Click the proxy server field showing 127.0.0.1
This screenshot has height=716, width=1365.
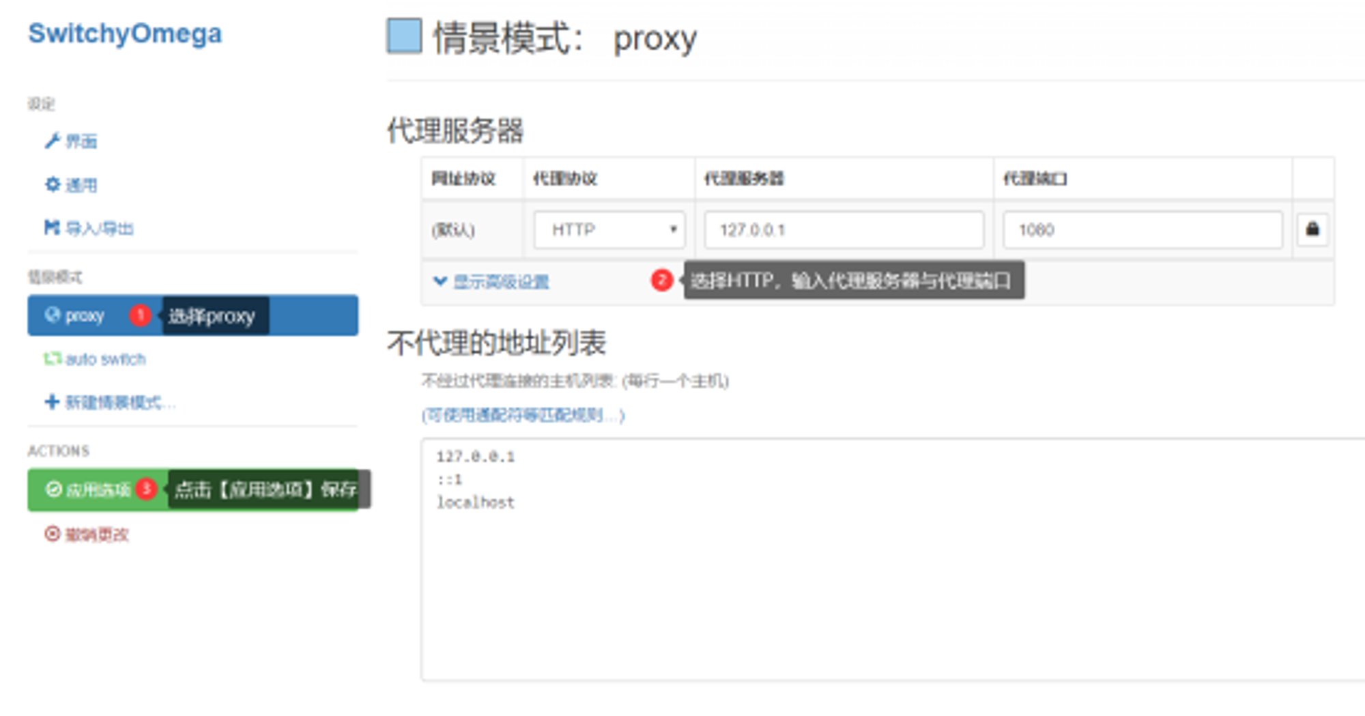pyautogui.click(x=844, y=230)
